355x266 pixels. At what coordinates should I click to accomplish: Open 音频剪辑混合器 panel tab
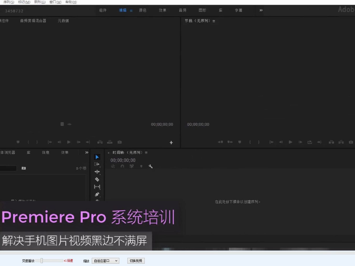pyautogui.click(x=33, y=21)
